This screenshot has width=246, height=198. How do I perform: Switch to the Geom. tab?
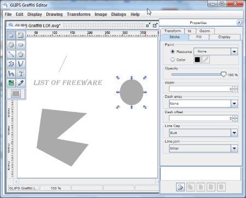[x=205, y=31]
